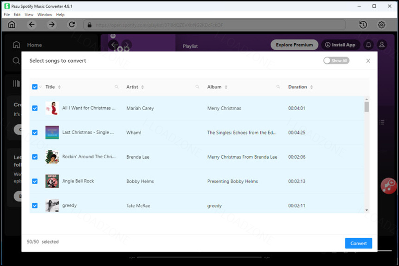Click the Mariah Carey album thumbnail
The image size is (399, 266).
52,108
